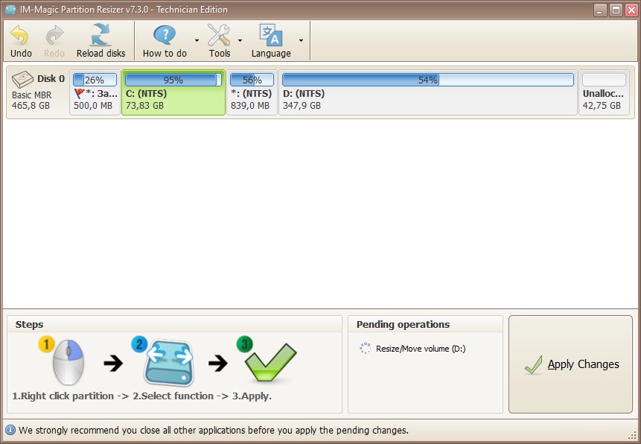Click the Apply Changes button
The image size is (641, 444).
click(x=571, y=364)
